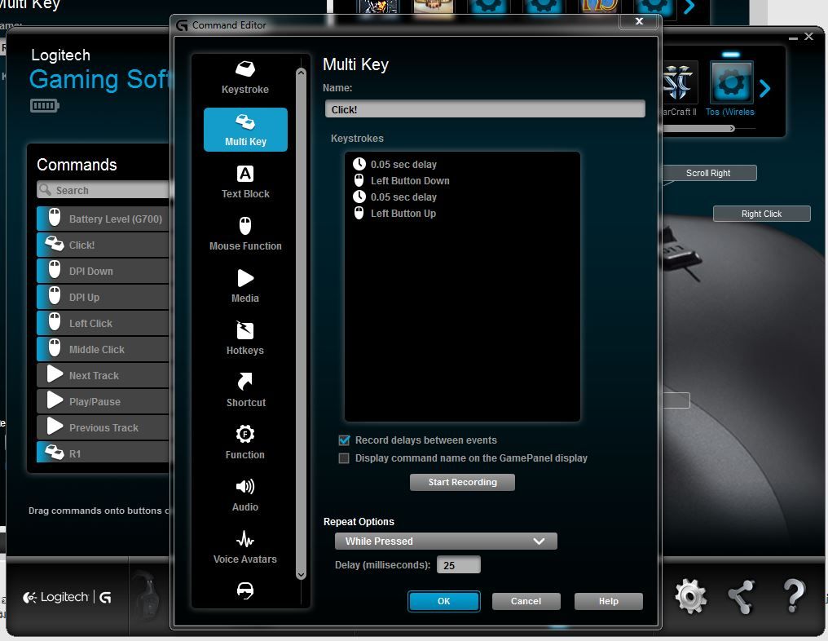
Task: Select the headset device image in the bottom bar
Action: (146, 595)
